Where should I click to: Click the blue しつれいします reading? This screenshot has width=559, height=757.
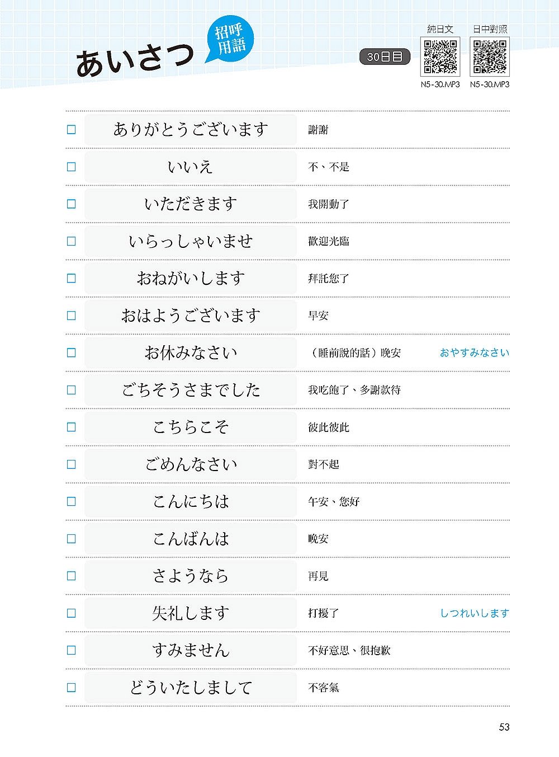tap(475, 613)
